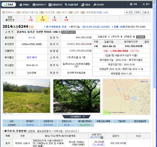Click the 굿옥션 logo icon
The height and width of the screenshot is (147, 157).
pos(6,4)
